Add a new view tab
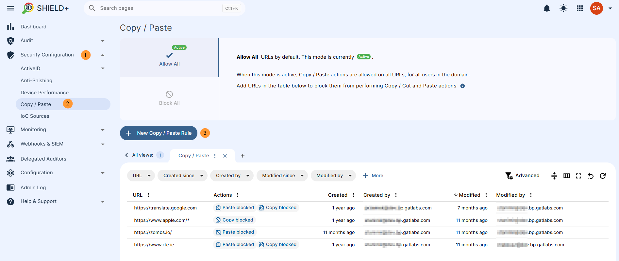Image resolution: width=619 pixels, height=261 pixels. [x=243, y=156]
